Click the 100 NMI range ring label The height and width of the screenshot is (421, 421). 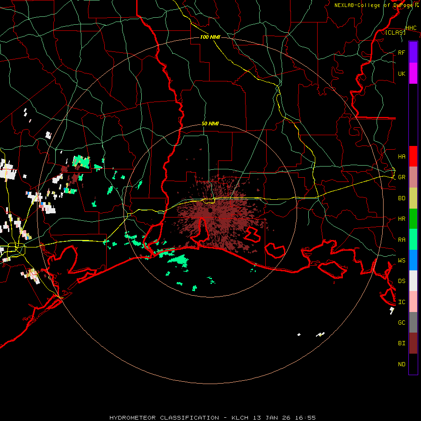210,37
